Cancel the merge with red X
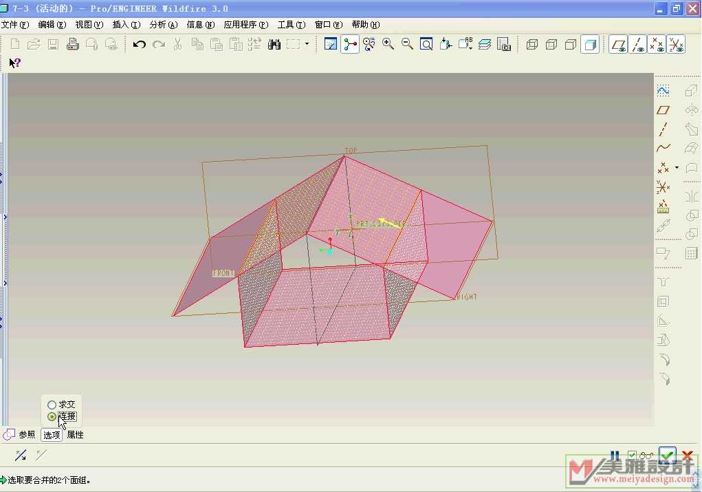The image size is (702, 492). tap(686, 456)
